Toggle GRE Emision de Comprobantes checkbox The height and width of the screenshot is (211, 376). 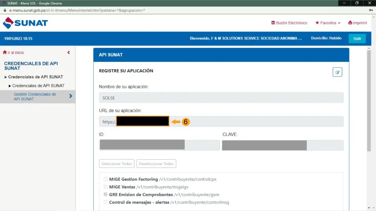(105, 194)
